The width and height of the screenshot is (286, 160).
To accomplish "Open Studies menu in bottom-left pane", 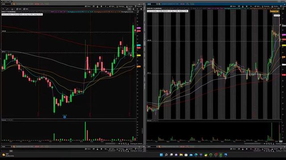I will pyautogui.click(x=129, y=149).
